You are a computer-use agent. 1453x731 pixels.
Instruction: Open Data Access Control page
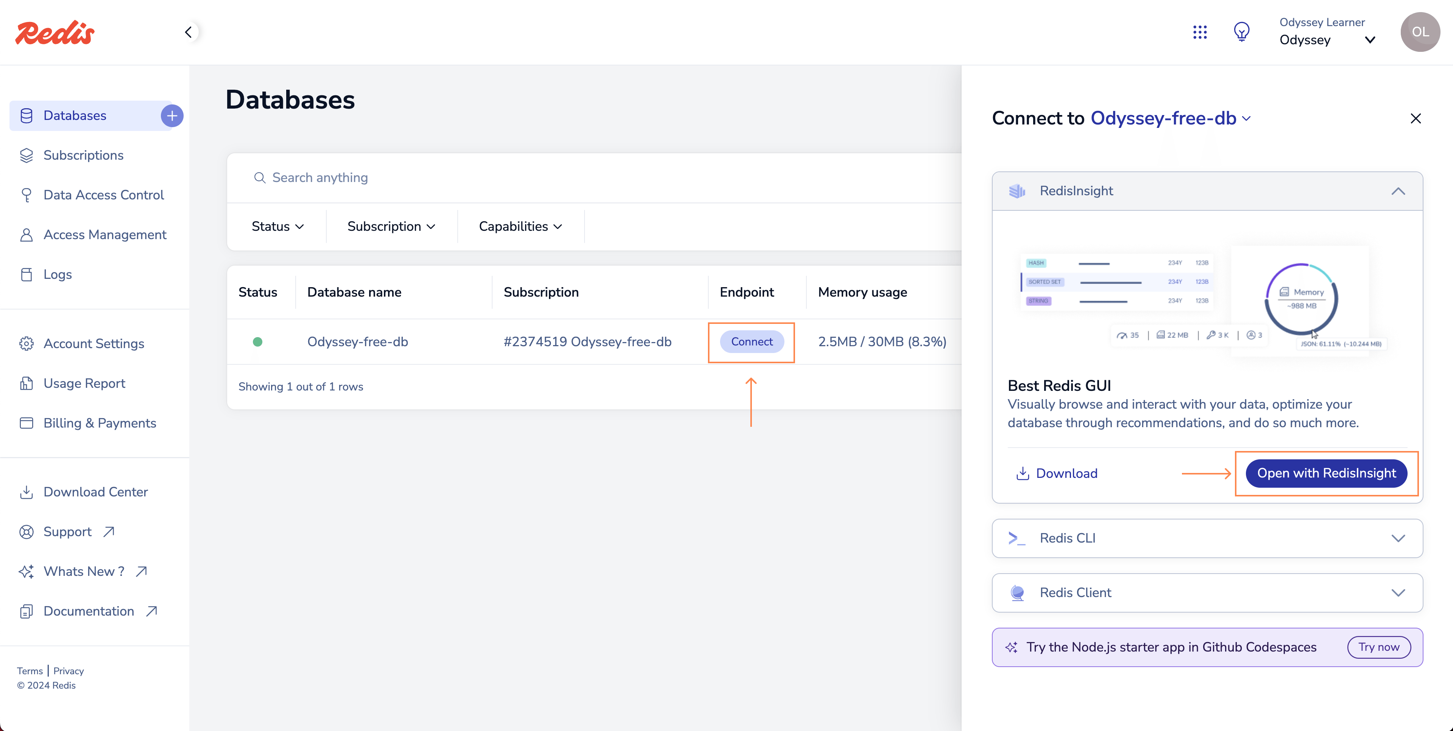pos(103,194)
